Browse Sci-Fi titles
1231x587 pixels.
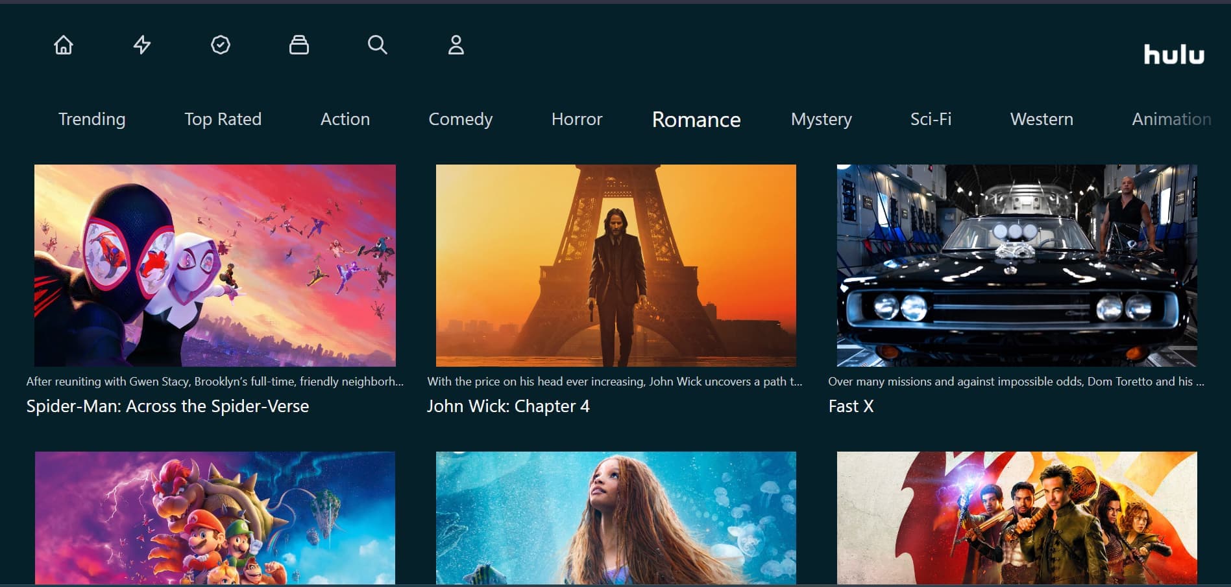(x=931, y=119)
